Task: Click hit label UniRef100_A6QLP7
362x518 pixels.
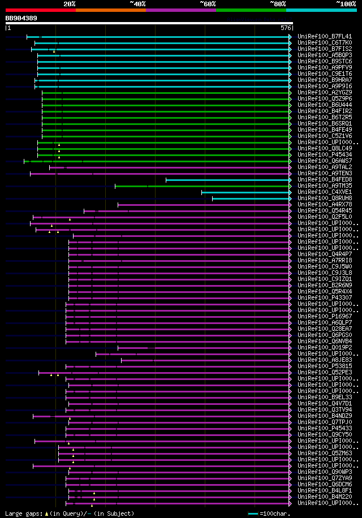Action: pyautogui.click(x=325, y=322)
